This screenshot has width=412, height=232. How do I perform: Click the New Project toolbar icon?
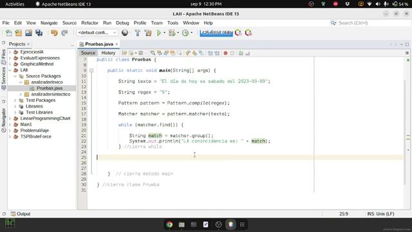19,33
